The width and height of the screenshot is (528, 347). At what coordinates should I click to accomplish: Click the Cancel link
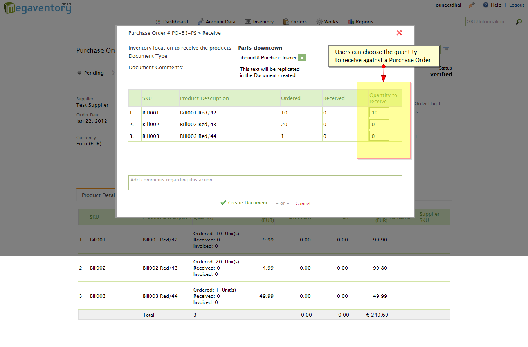point(303,203)
